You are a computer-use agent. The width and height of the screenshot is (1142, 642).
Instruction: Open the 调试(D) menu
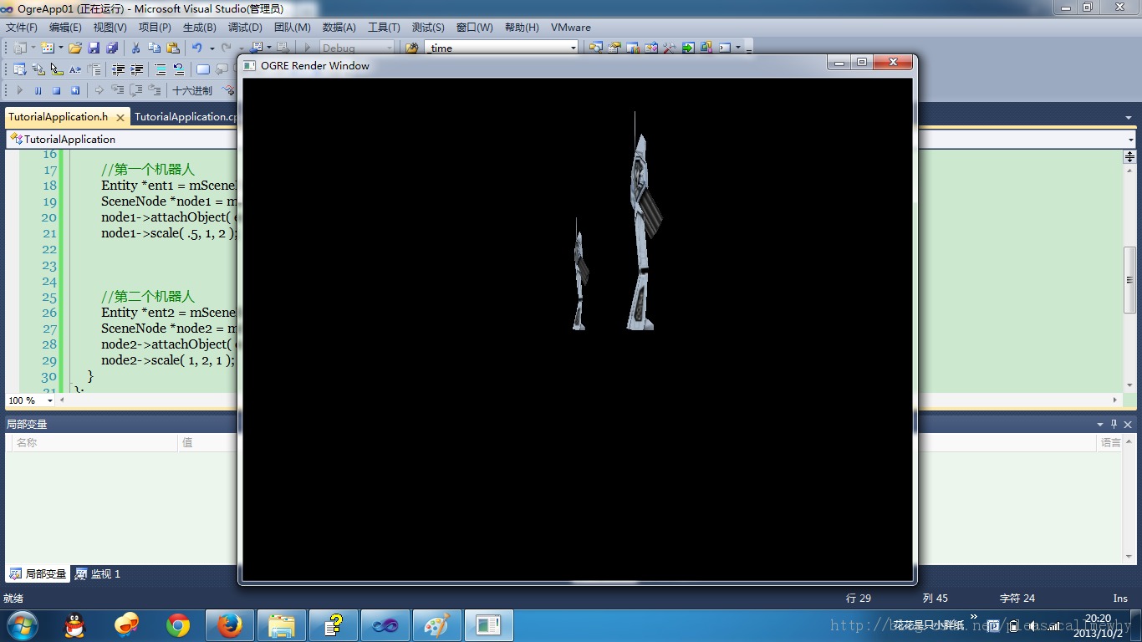[x=245, y=28]
